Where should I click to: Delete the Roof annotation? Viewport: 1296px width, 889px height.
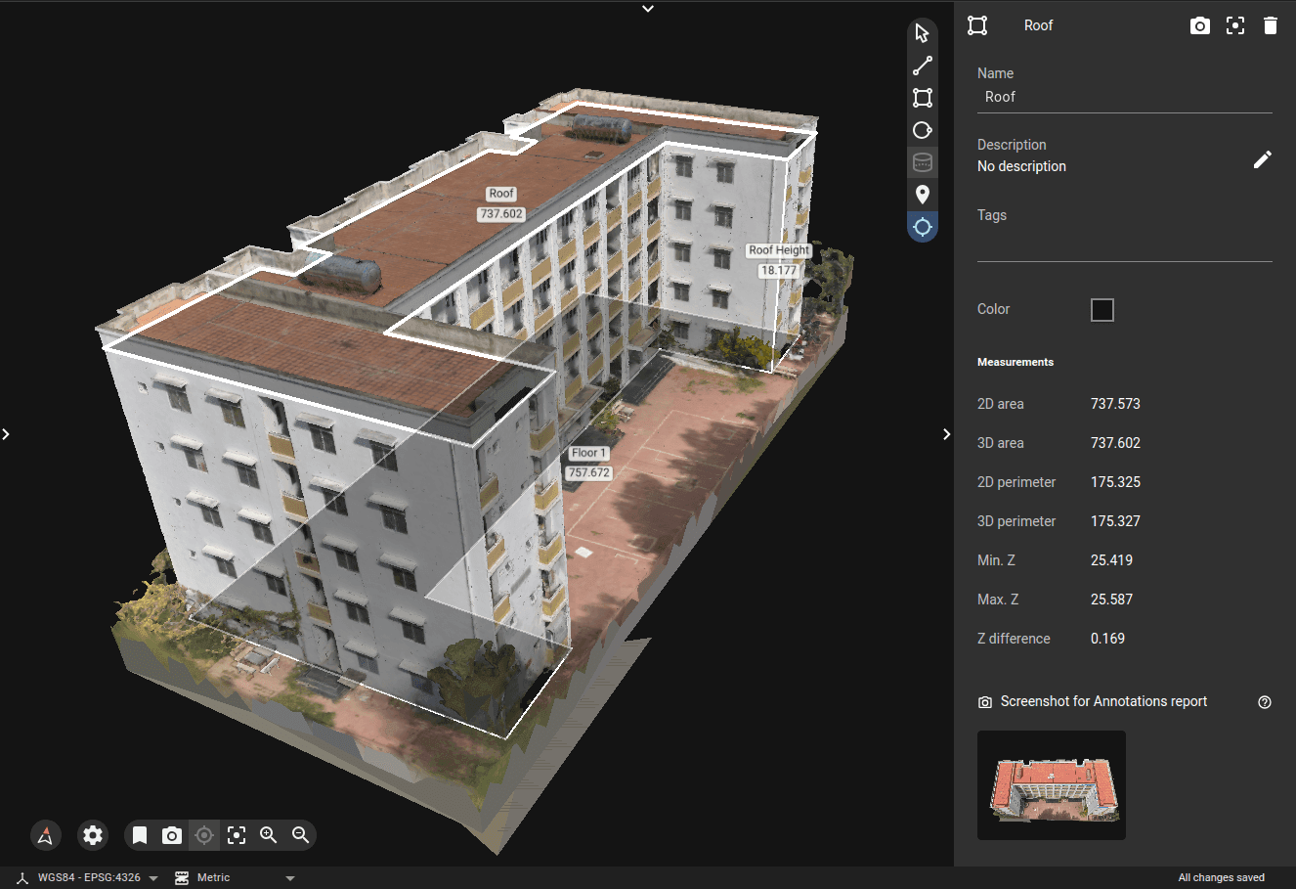1271,25
